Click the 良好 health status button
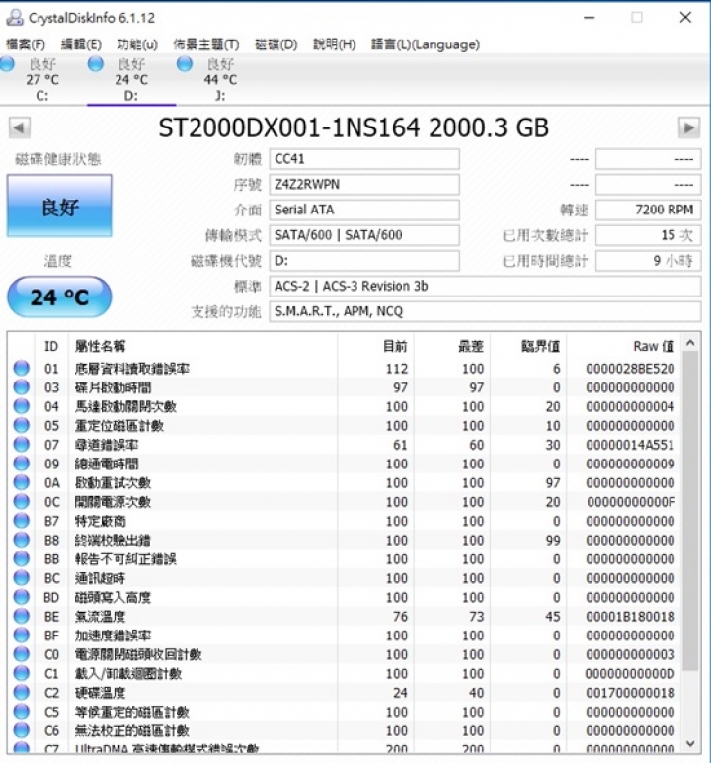This screenshot has width=711, height=763. tap(59, 207)
